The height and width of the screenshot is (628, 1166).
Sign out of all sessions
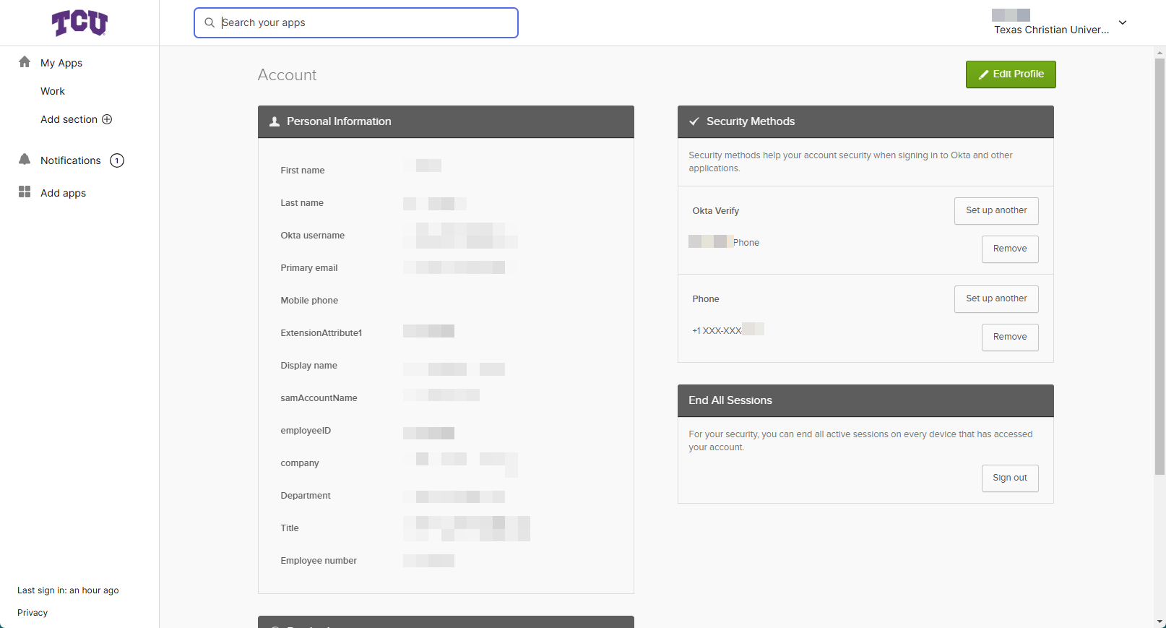1009,478
